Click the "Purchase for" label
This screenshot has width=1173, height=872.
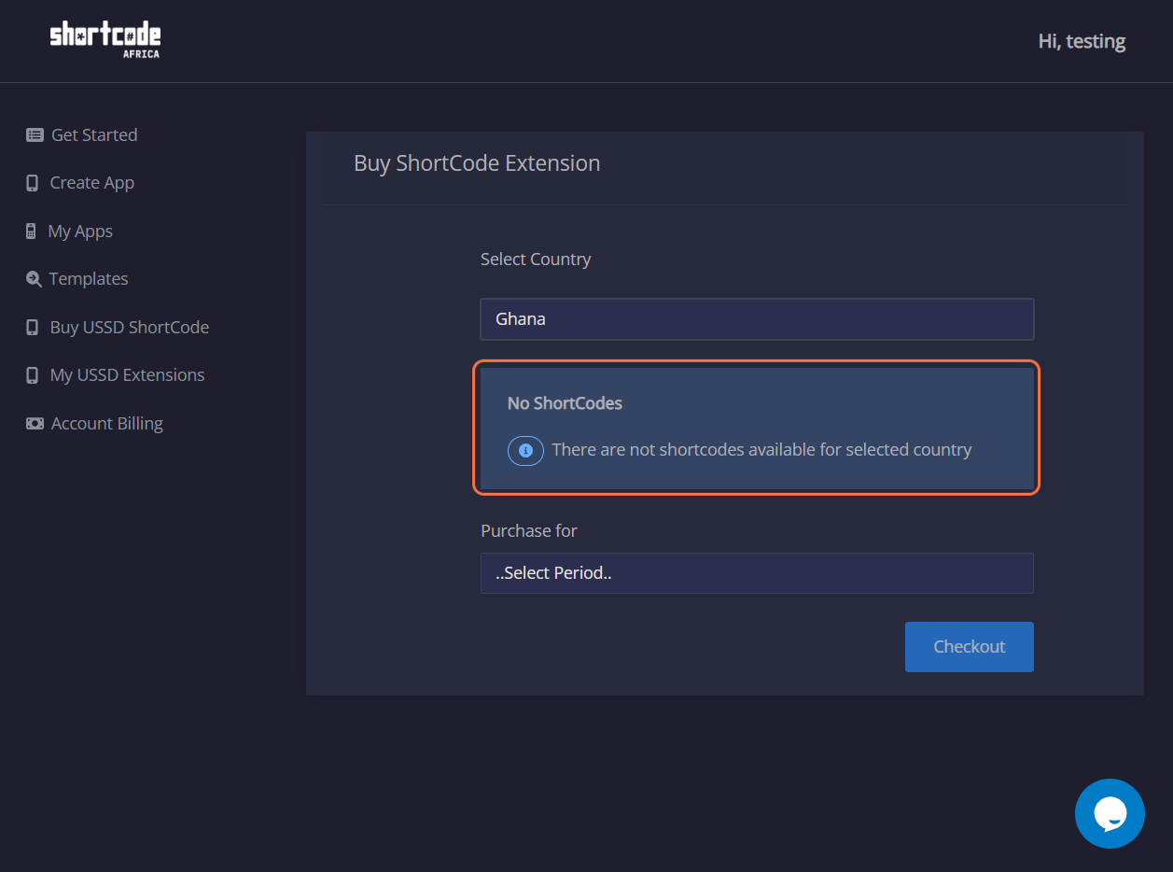(x=529, y=531)
